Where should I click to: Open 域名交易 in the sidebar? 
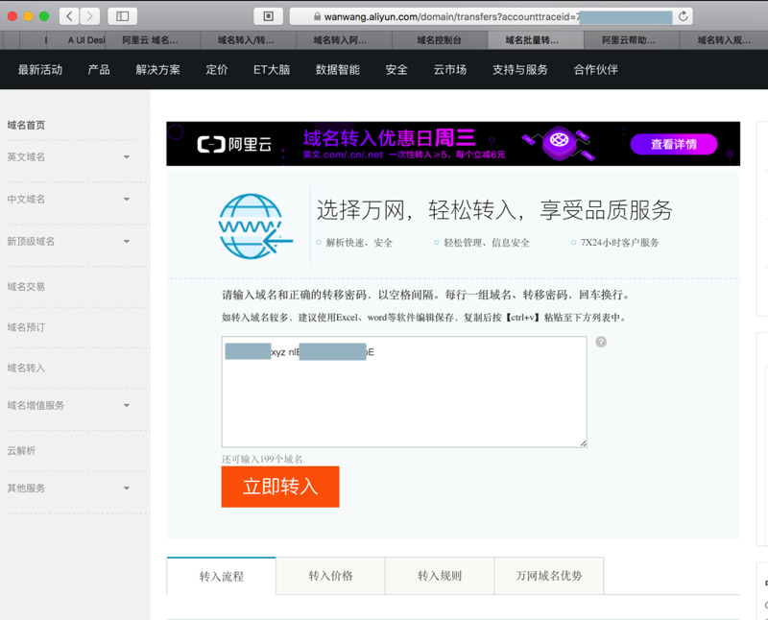point(26,287)
